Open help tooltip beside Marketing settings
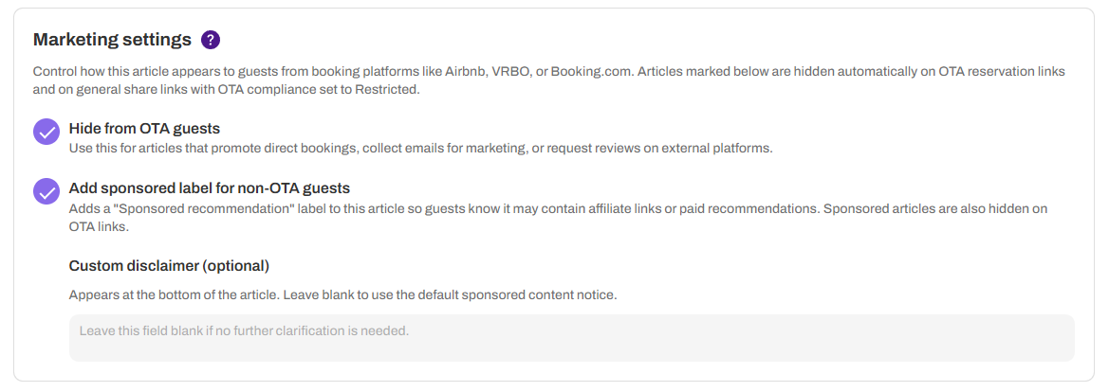Viewport: 1109px width, 392px height. [x=211, y=40]
